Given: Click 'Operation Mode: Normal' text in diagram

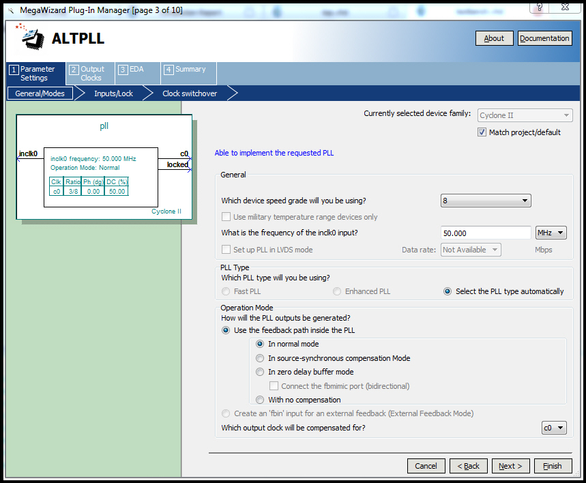Looking at the screenshot, I should (85, 167).
